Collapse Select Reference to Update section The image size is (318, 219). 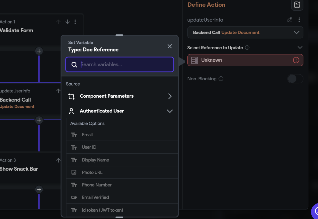click(300, 48)
